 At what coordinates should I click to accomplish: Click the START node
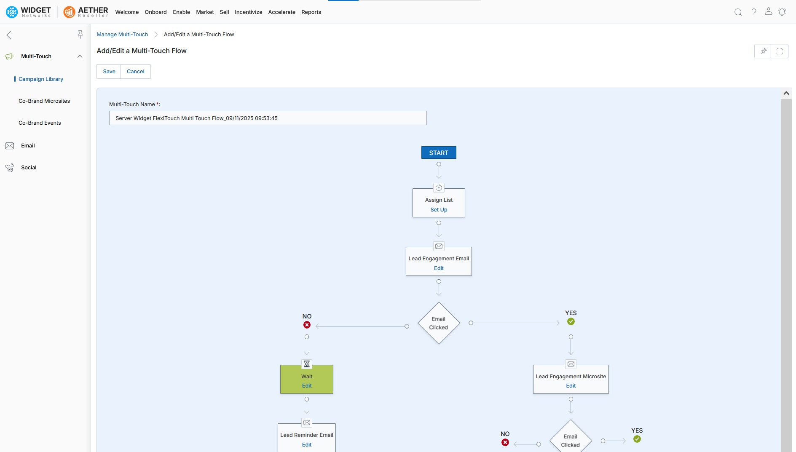click(439, 153)
